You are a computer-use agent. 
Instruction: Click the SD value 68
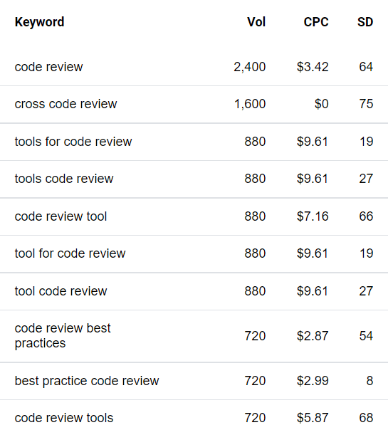click(x=366, y=418)
